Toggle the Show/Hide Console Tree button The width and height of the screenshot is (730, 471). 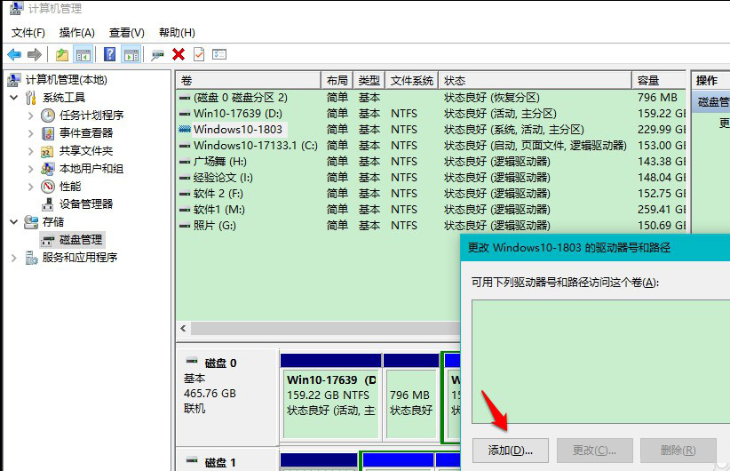[x=83, y=54]
